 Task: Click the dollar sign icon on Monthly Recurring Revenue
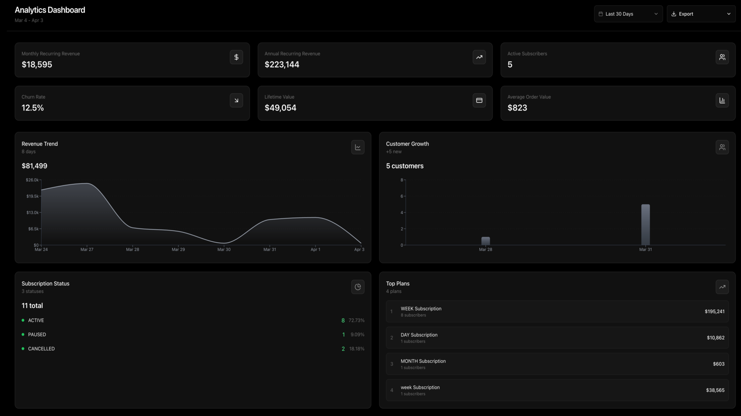tap(236, 57)
